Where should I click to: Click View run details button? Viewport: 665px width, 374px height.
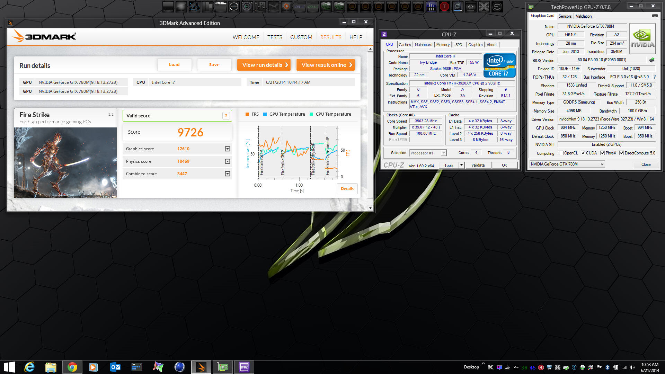point(264,65)
